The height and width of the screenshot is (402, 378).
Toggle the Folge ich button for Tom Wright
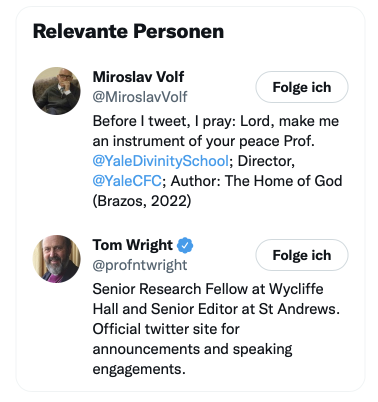coord(301,255)
